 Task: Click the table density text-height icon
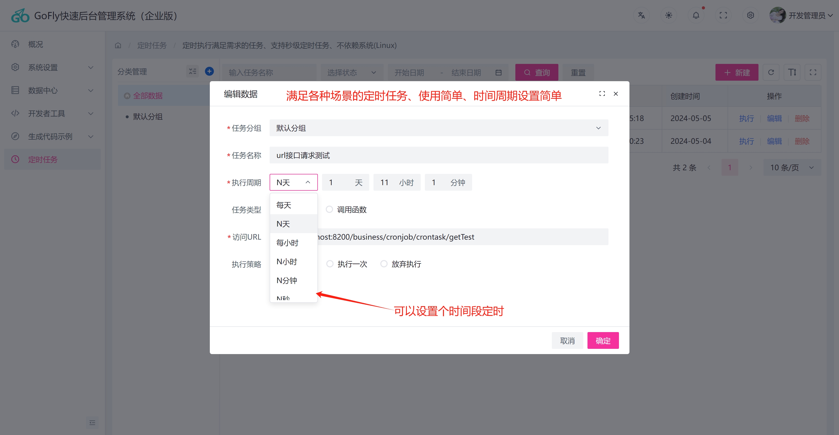pos(792,72)
